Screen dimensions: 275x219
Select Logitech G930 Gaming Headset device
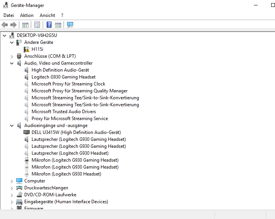(64, 77)
